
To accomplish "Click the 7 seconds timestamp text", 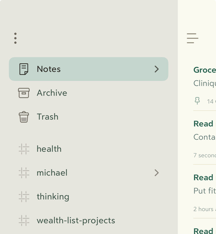I will pos(205,155).
